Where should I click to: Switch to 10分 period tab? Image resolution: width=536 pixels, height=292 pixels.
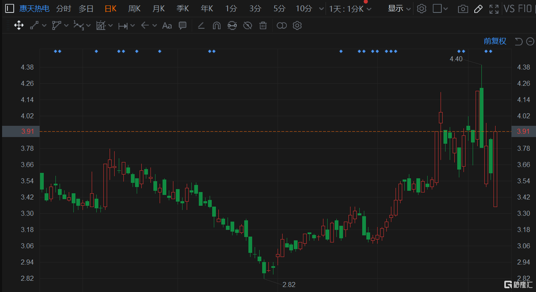(303, 8)
